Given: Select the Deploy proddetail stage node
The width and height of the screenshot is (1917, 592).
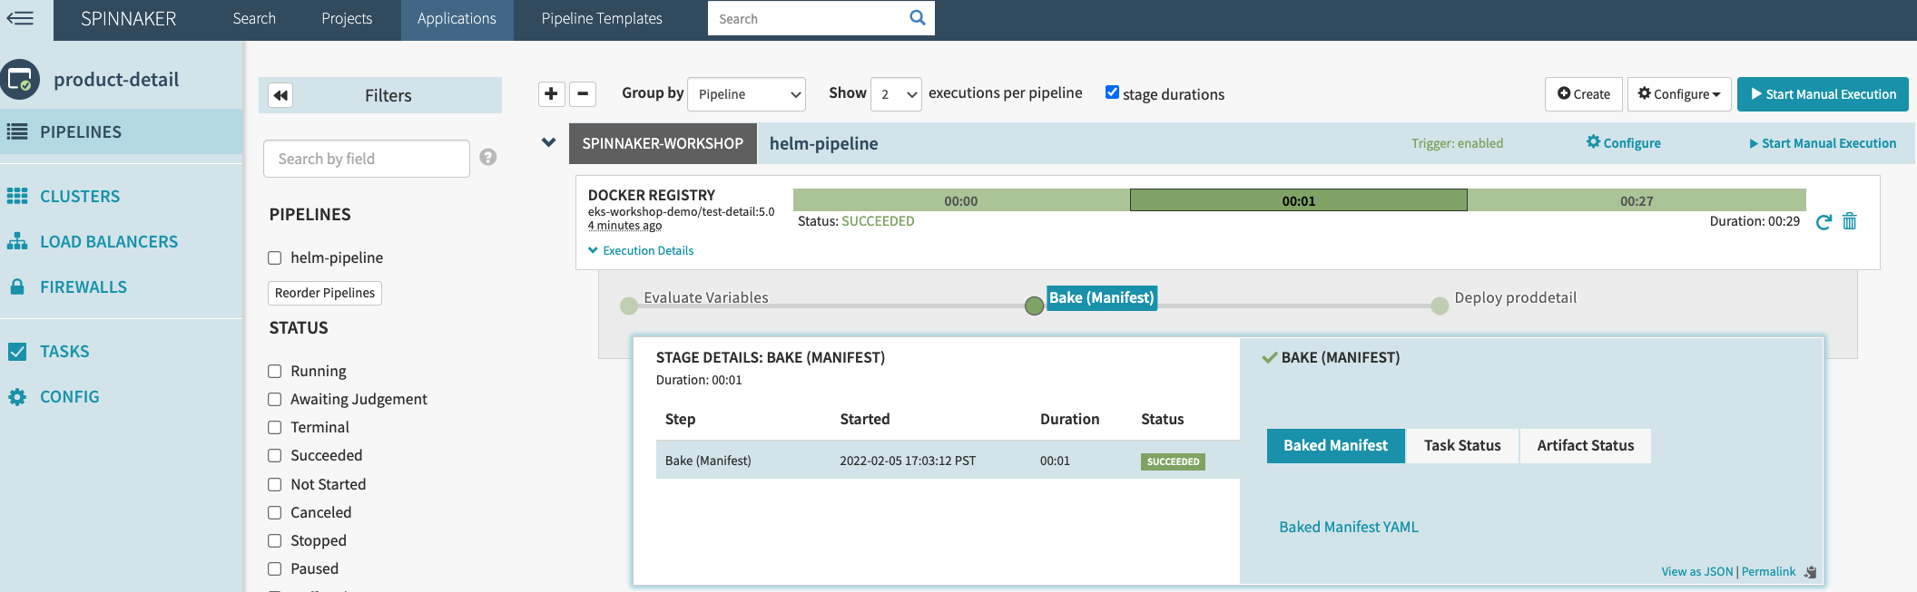Looking at the screenshot, I should point(1440,306).
